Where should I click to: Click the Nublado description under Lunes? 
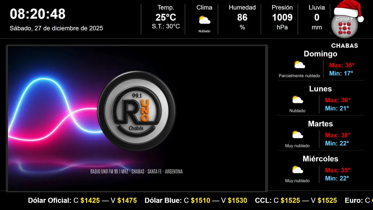click(x=298, y=111)
